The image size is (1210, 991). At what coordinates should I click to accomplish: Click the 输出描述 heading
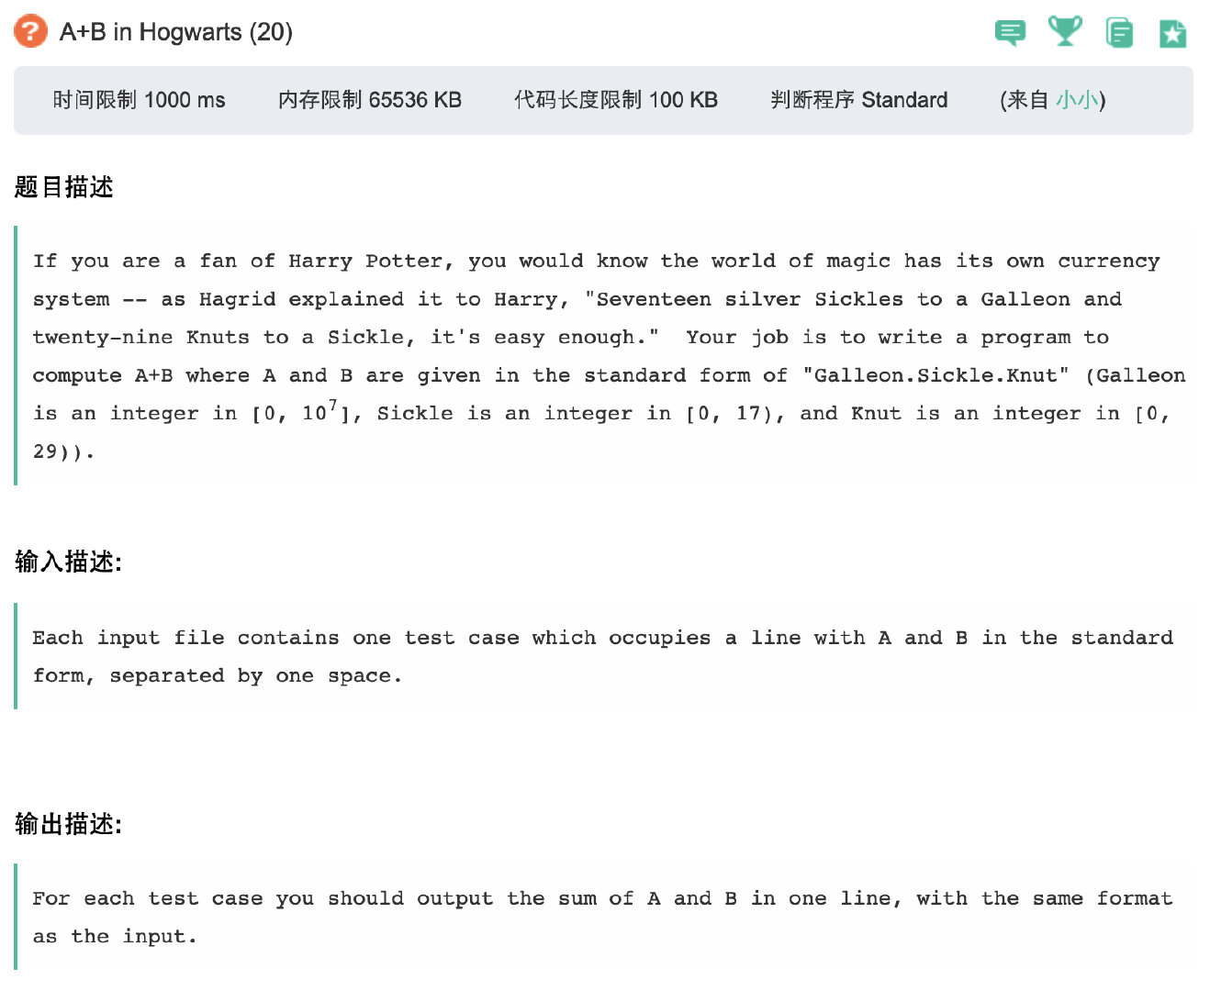tap(69, 824)
